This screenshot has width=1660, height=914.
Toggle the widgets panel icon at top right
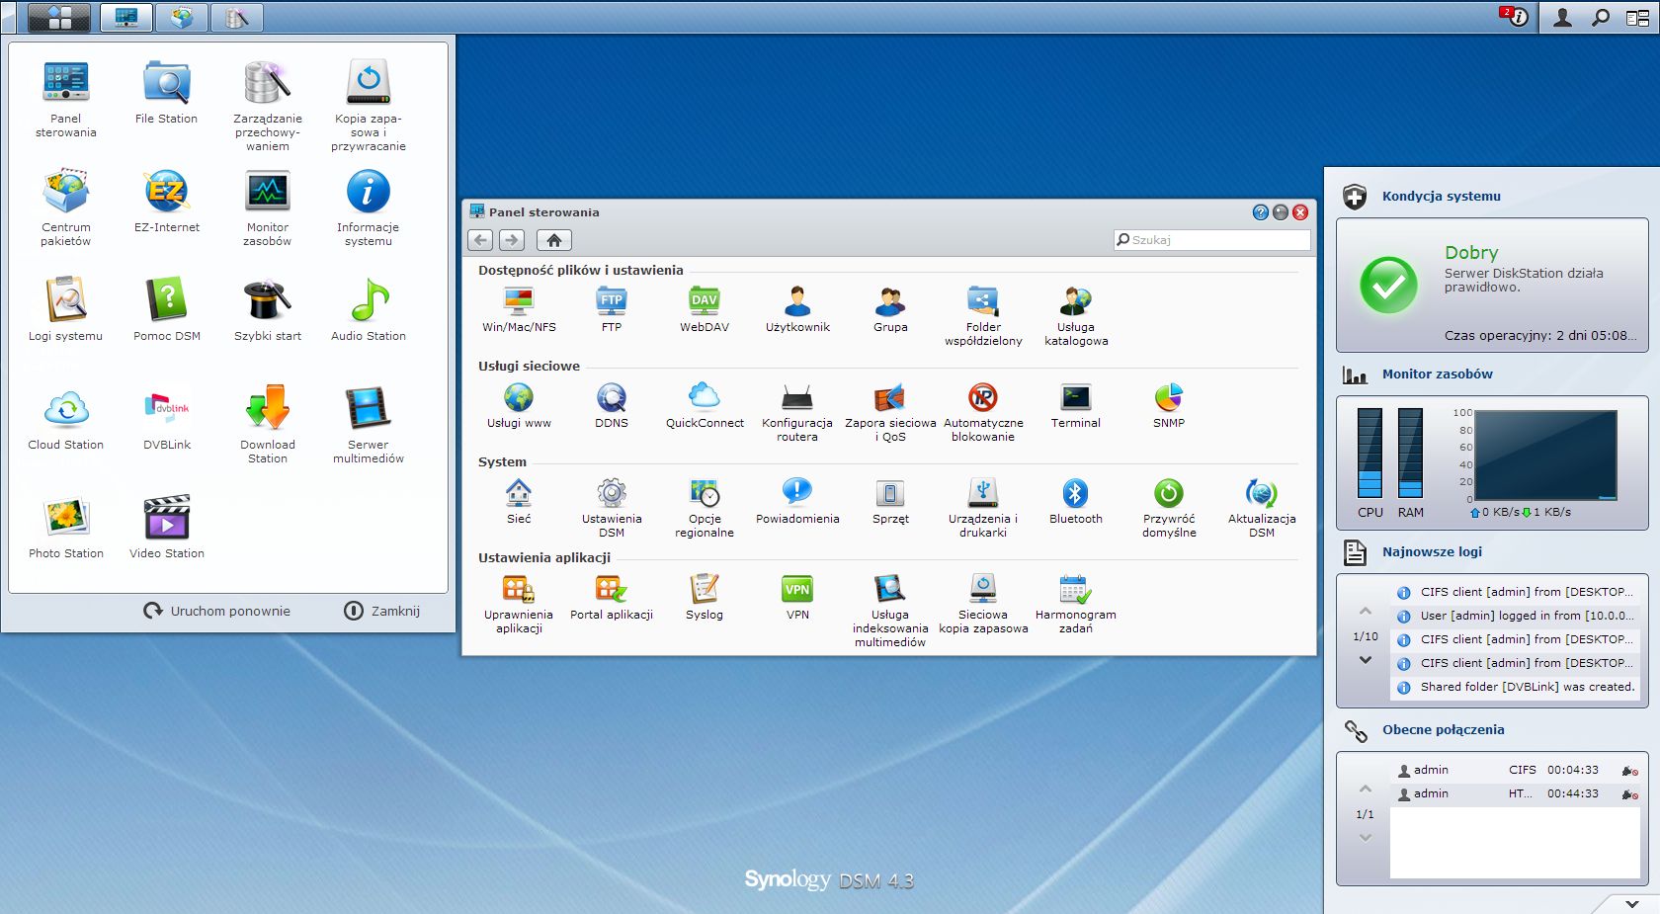point(1637,18)
